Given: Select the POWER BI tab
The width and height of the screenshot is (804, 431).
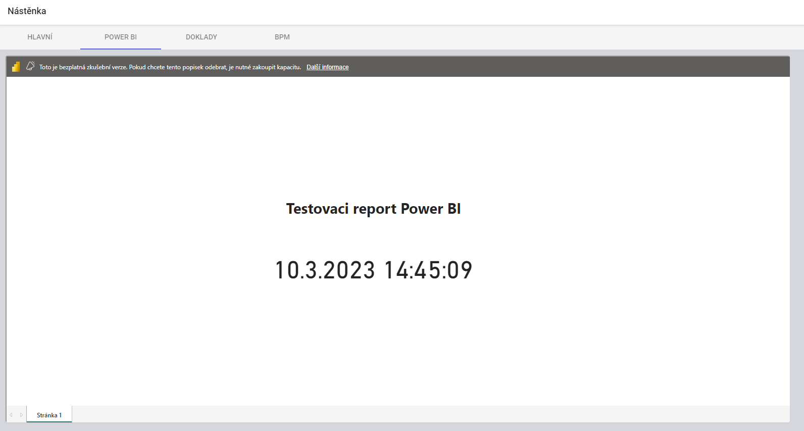Looking at the screenshot, I should pos(121,37).
